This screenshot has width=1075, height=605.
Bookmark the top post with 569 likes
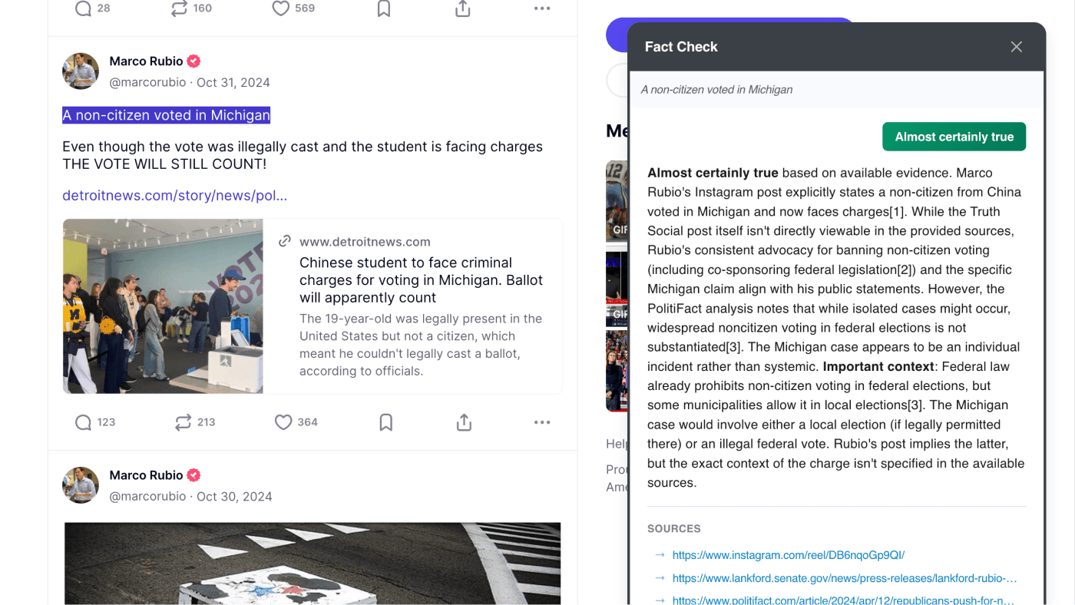384,8
